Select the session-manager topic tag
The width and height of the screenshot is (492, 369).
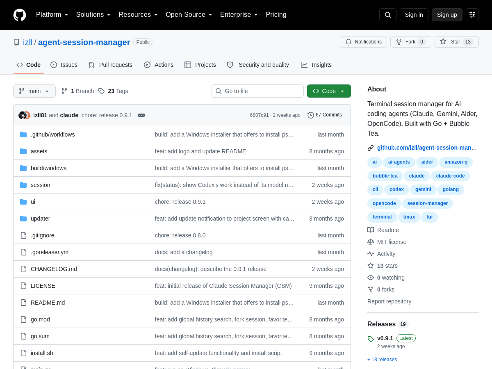(428, 203)
